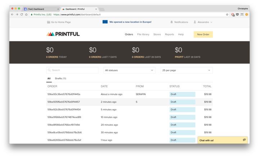Click the screen capture extension icon

click(242, 14)
